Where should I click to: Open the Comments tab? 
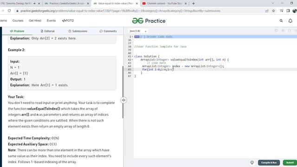[108, 31]
